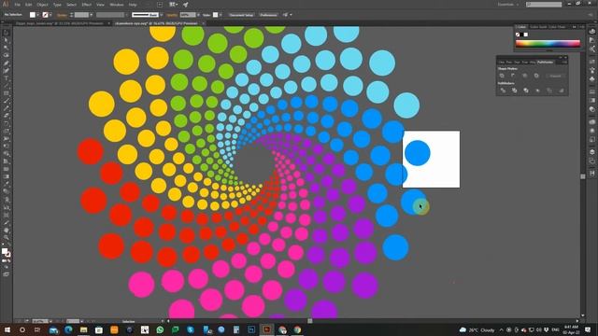The width and height of the screenshot is (598, 336).
Task: Open Microsoft Edge from the taskbar
Action: (68, 329)
